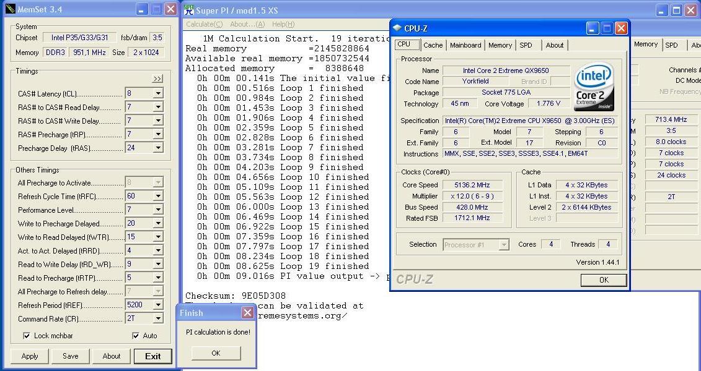Close the MemSet window
The height and width of the screenshot is (371, 701).
pyautogui.click(x=170, y=9)
